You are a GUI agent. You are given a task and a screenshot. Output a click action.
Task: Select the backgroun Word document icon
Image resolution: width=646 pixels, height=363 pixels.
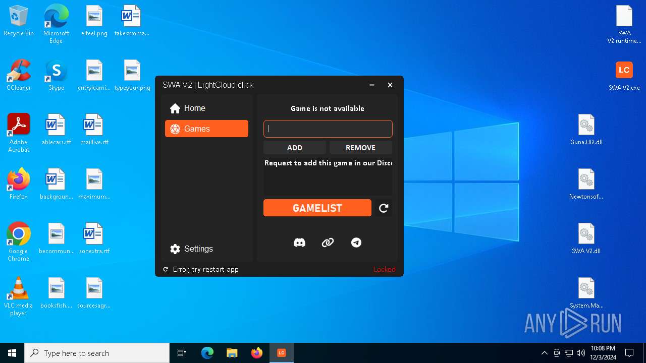point(56,184)
